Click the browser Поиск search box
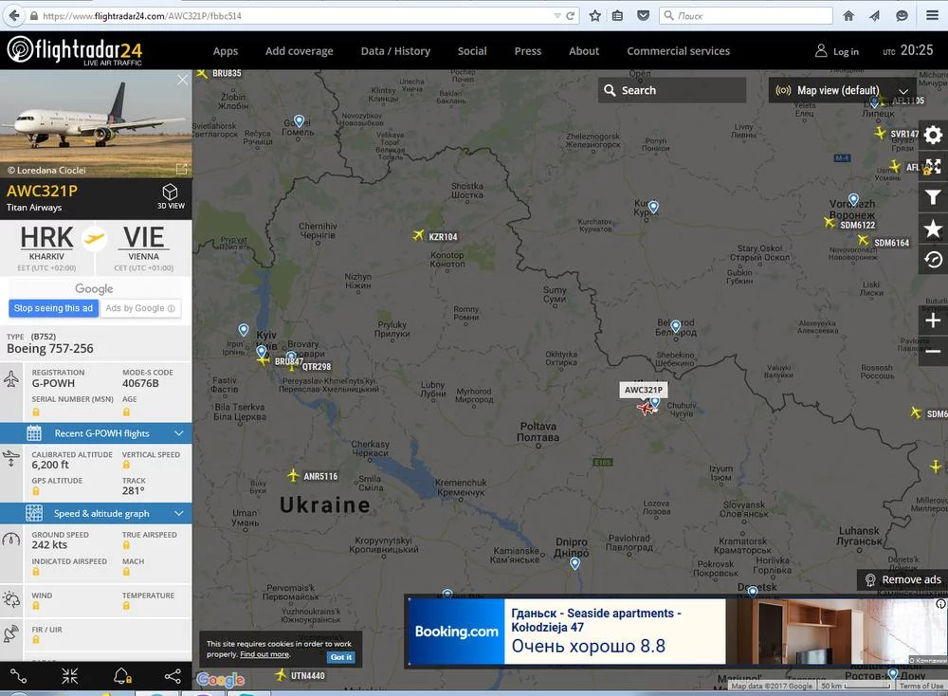 (x=747, y=16)
